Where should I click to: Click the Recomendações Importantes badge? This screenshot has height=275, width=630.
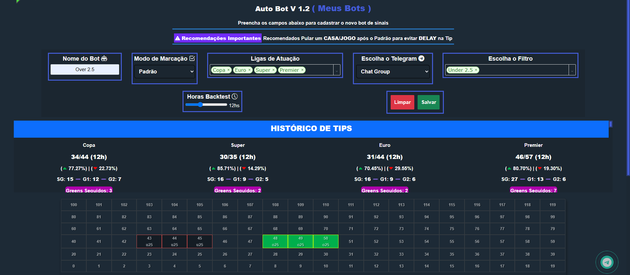pos(218,38)
